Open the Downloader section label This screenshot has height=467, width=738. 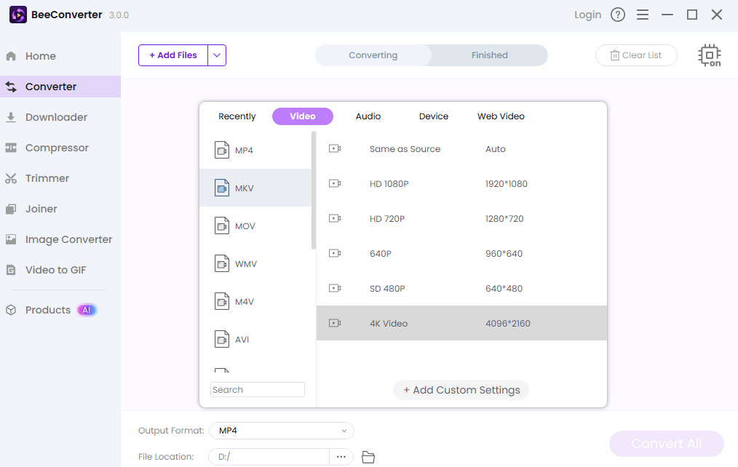[57, 117]
